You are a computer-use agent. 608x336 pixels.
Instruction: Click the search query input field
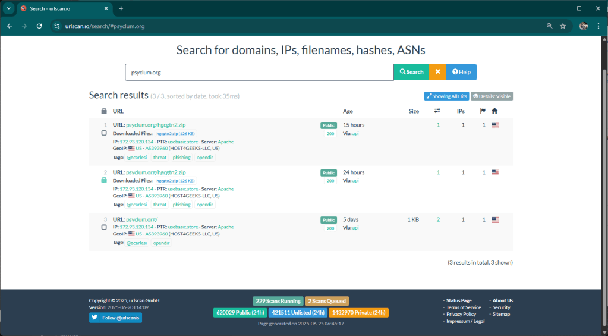point(259,72)
